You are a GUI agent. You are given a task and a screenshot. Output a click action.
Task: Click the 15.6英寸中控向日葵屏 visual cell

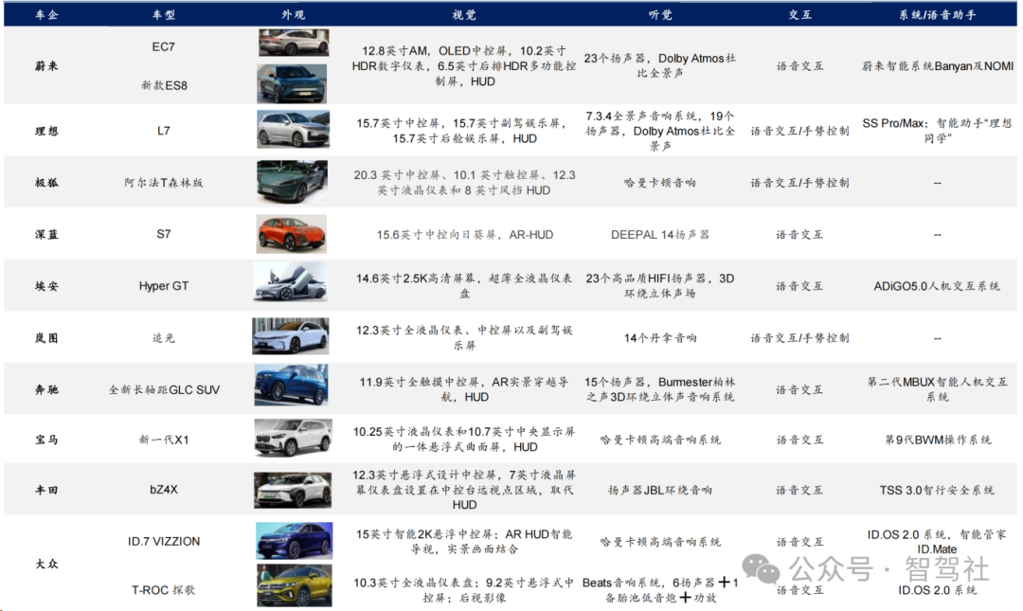click(464, 234)
